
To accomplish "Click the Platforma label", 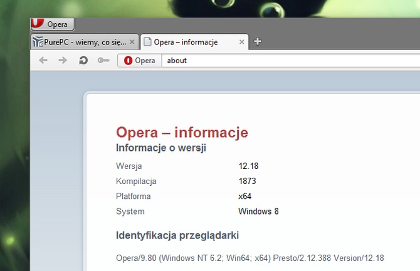I will [134, 197].
